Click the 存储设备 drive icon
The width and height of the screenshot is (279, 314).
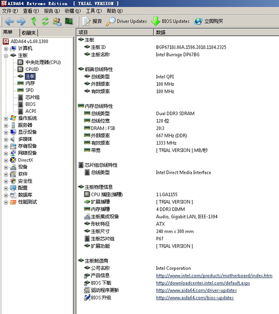13,146
